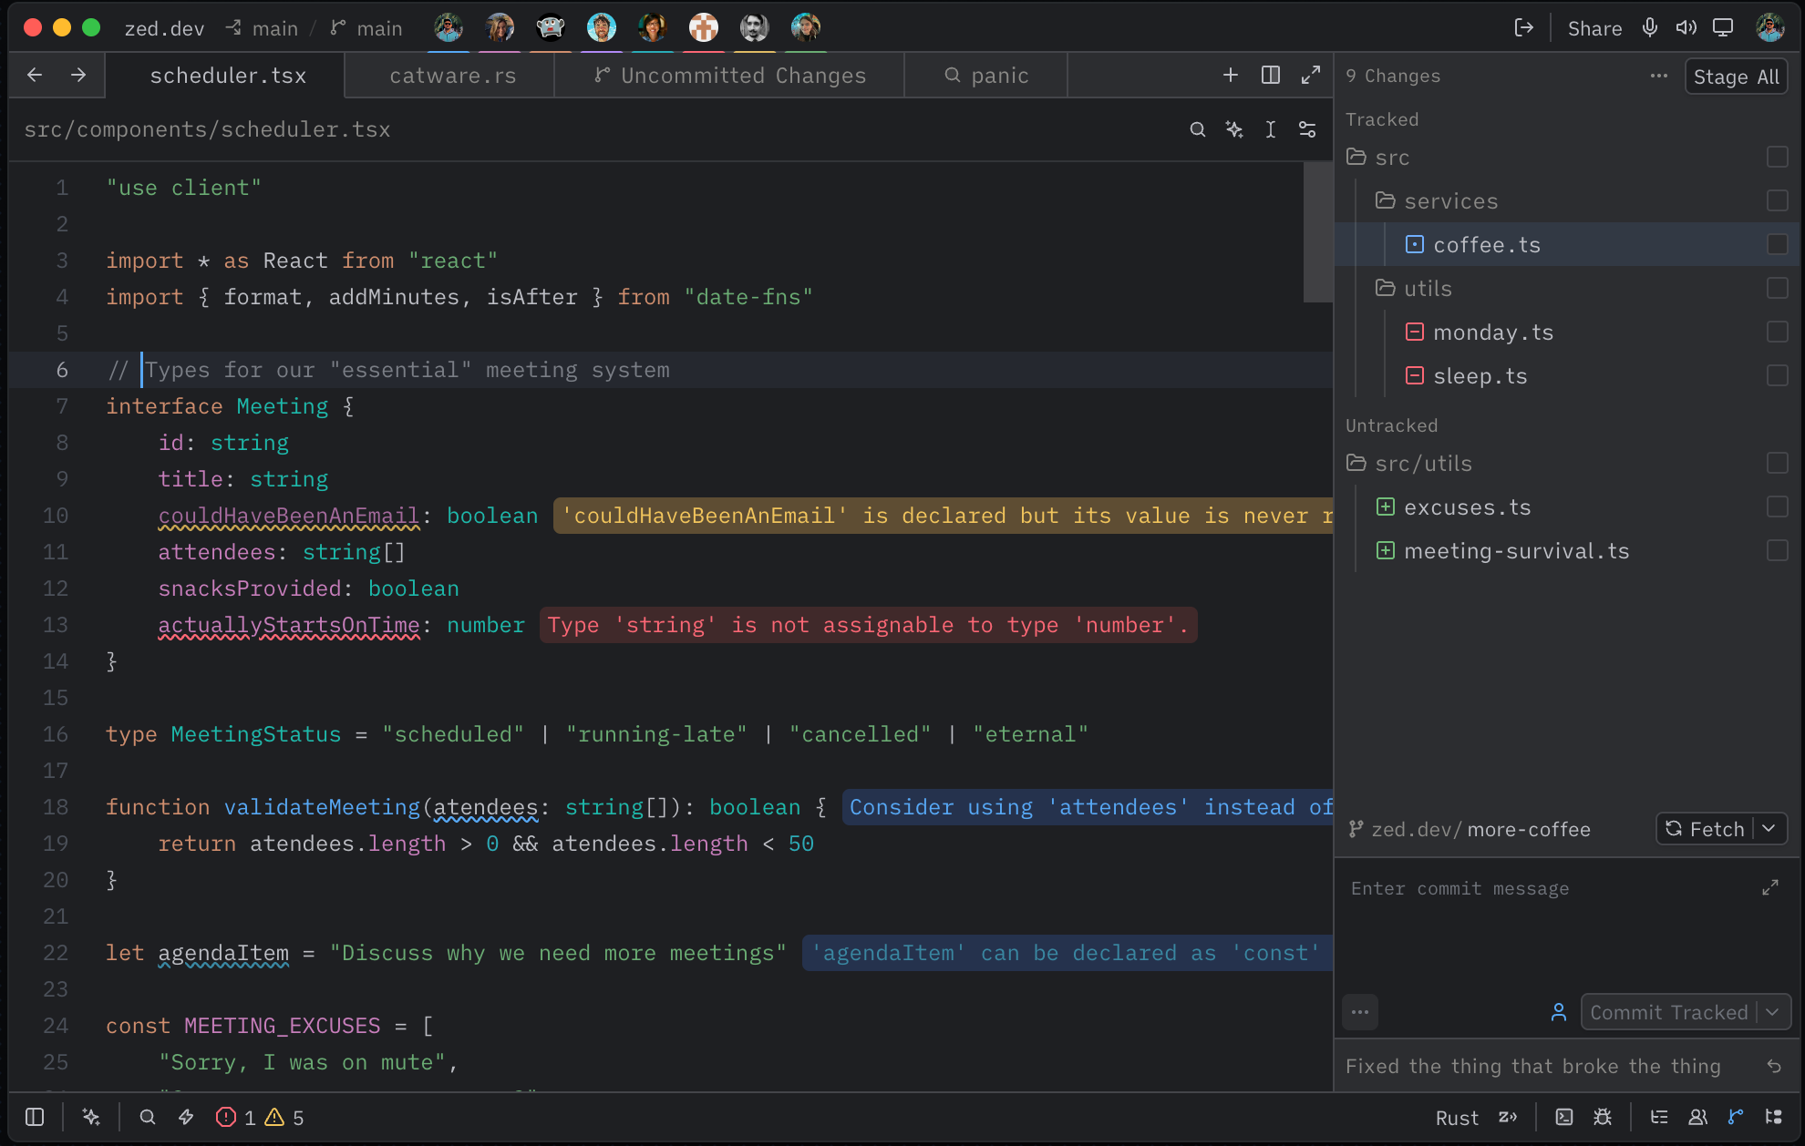1805x1146 pixels.
Task: Open the outline panel icon
Action: click(x=1659, y=1117)
